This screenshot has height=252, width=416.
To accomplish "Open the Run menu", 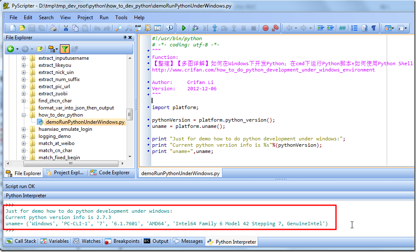I will pos(104,18).
